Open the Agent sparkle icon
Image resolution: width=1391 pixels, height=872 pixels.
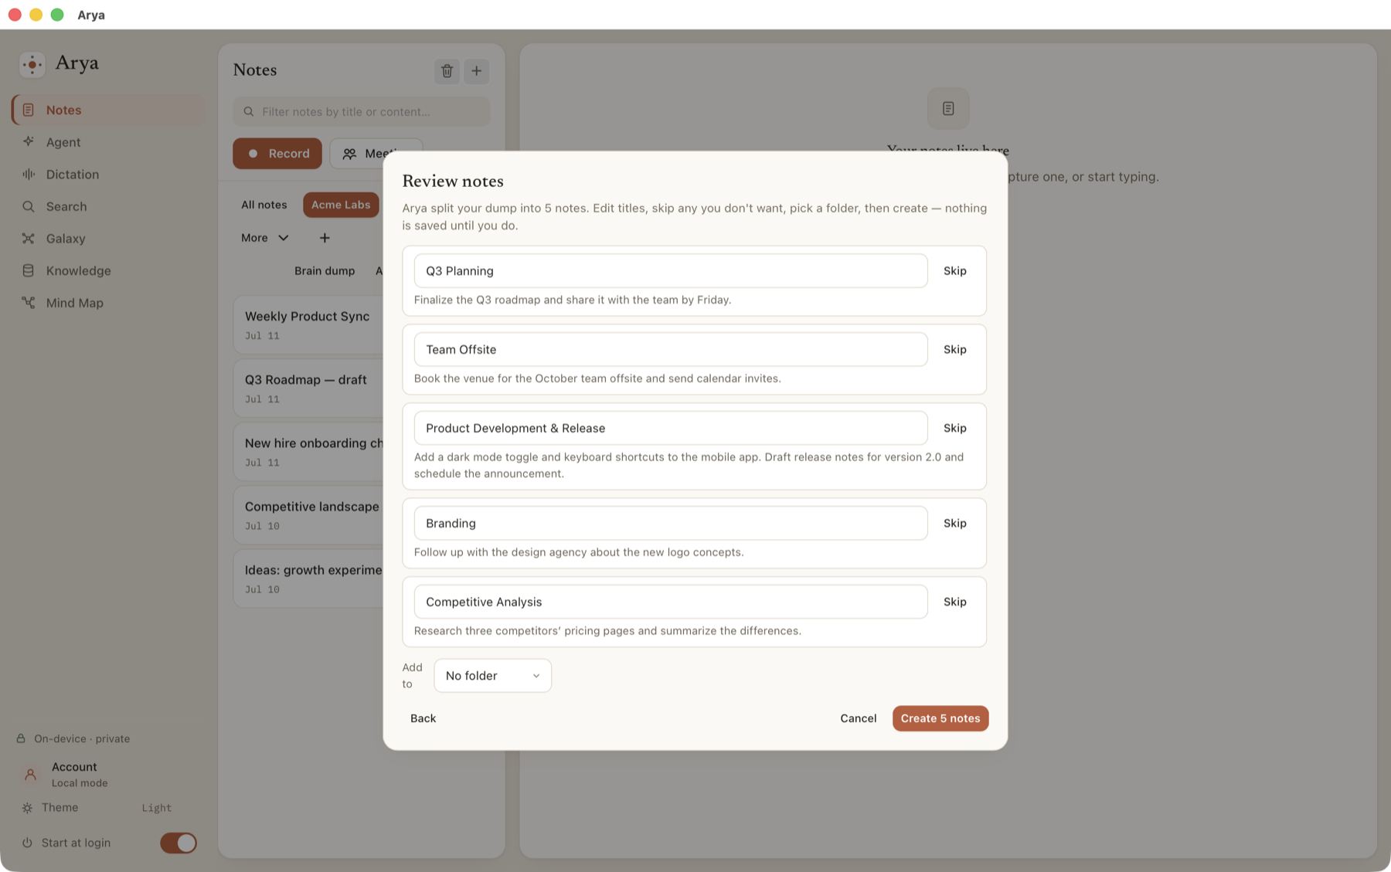pos(29,142)
